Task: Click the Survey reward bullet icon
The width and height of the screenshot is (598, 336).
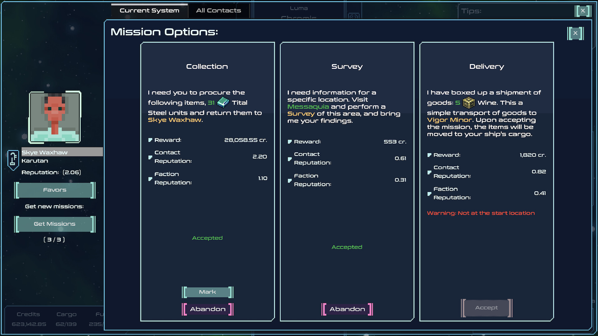Action: (x=290, y=142)
